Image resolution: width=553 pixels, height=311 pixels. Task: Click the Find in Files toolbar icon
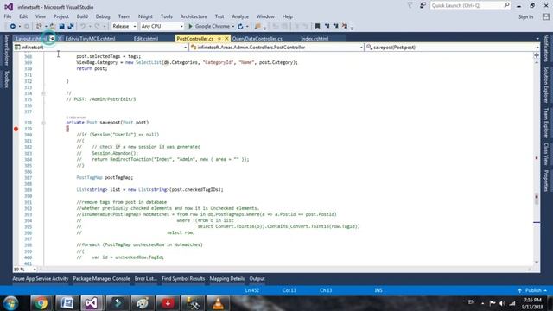click(257, 26)
